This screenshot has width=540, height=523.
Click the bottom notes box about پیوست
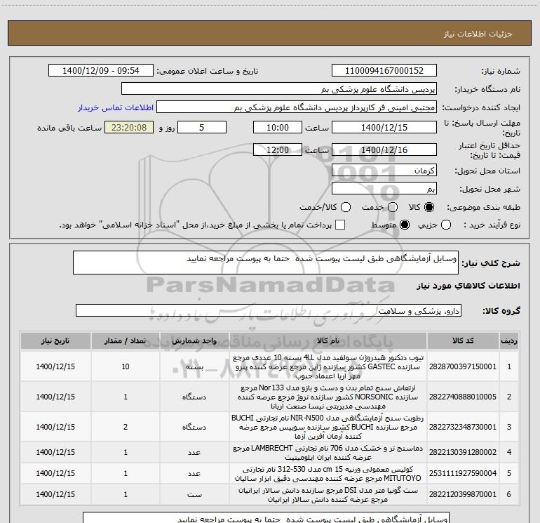266,517
